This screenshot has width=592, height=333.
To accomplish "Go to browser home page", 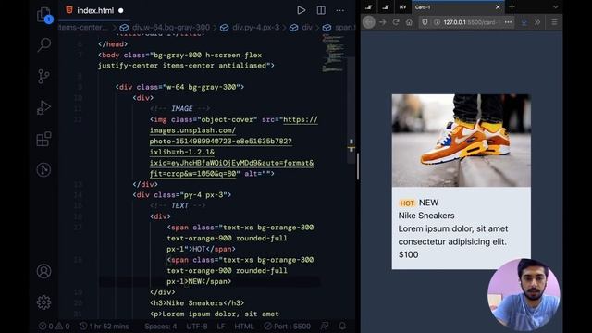I will click(x=409, y=22).
